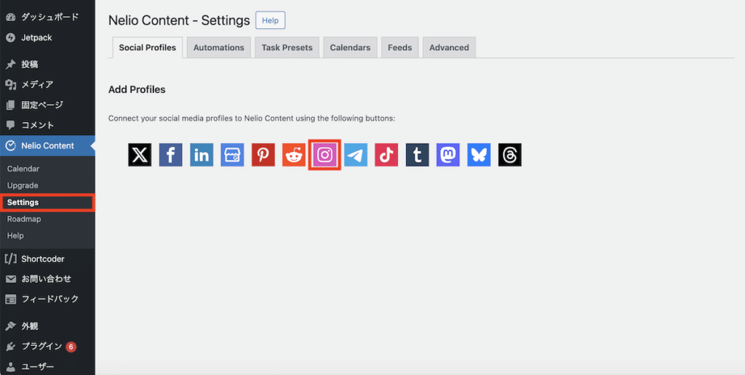Screen dimensions: 745x375
Task: Switch to the Automations tab
Action: [218, 47]
